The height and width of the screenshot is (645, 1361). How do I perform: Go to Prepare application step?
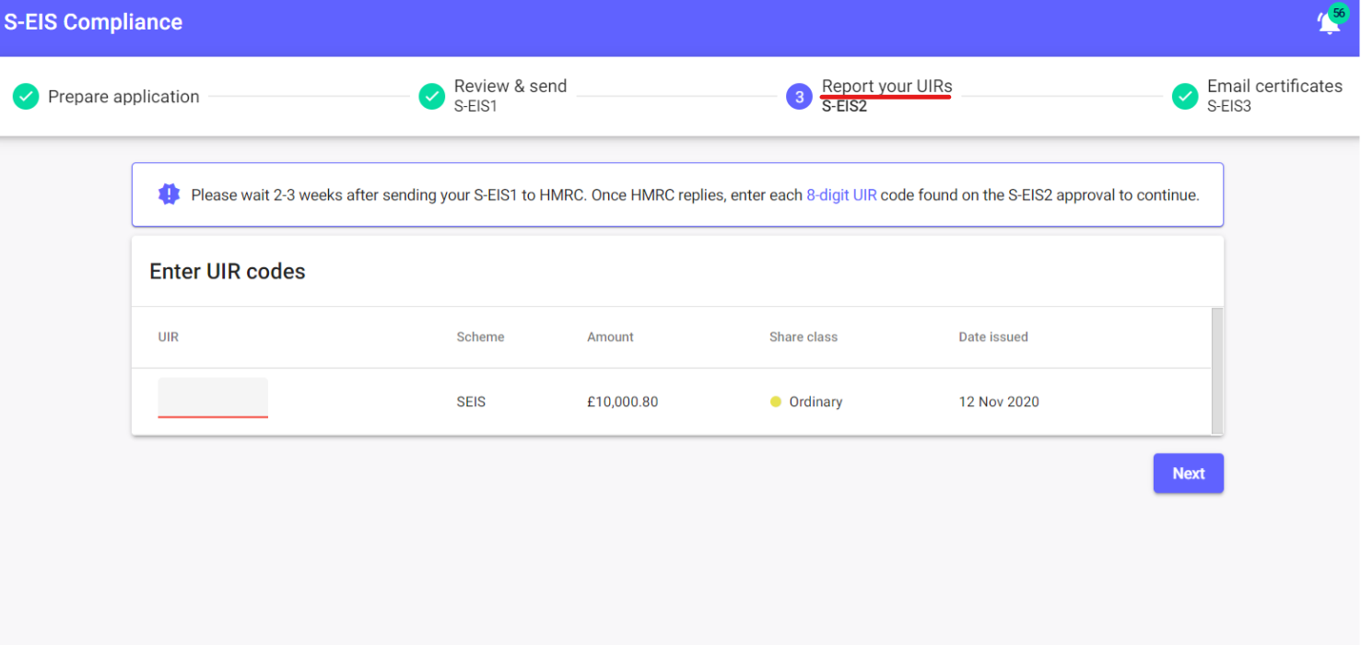(x=123, y=97)
